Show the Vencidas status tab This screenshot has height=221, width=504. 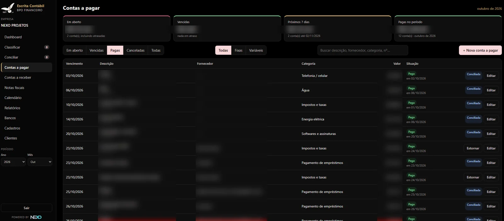pyautogui.click(x=96, y=50)
